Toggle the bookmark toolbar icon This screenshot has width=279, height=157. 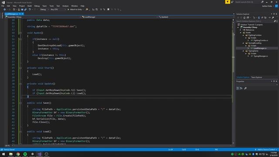point(108,10)
